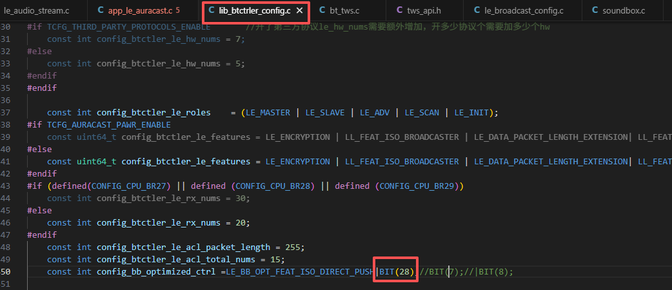Click config_btctler_le_roles identifier

pos(153,113)
